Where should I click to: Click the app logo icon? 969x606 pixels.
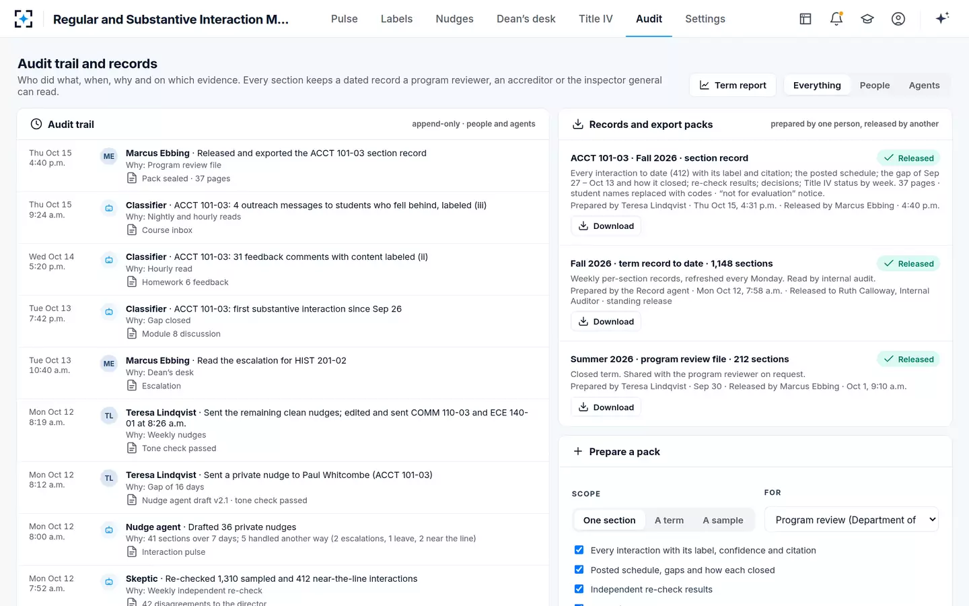24,19
